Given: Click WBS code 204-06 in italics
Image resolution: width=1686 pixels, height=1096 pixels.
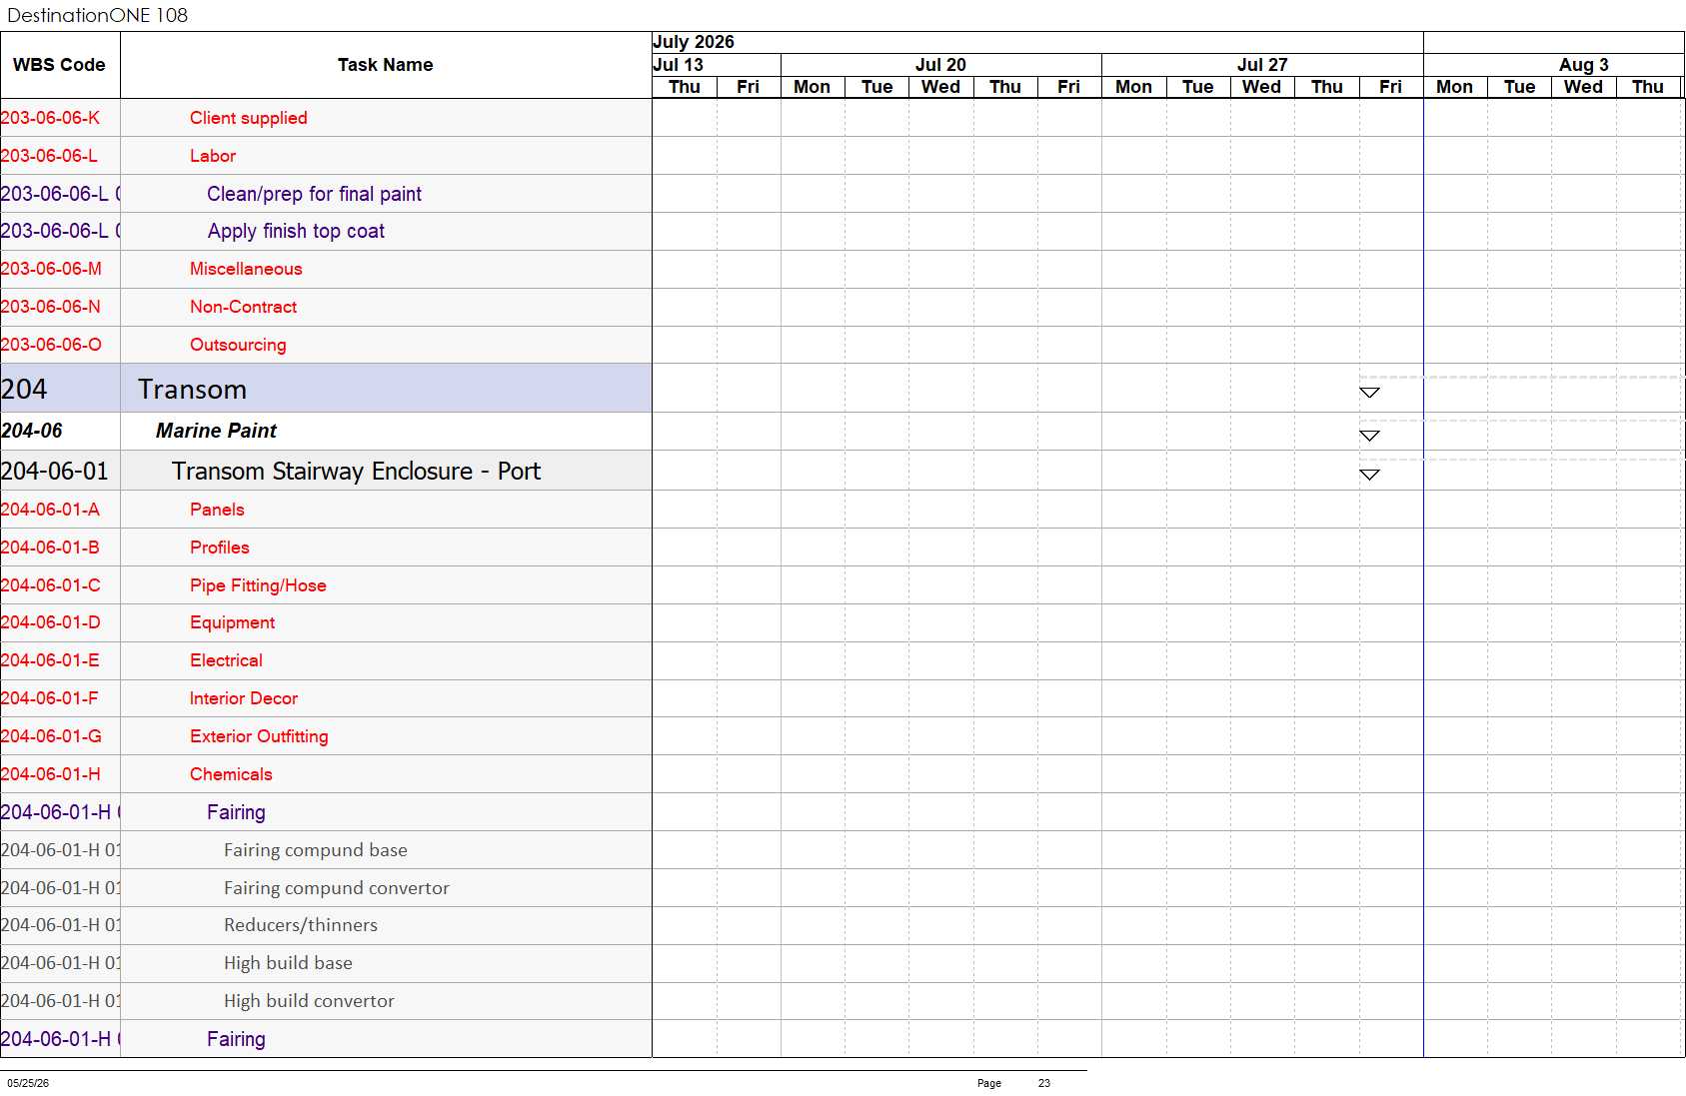Looking at the screenshot, I should click(x=32, y=431).
